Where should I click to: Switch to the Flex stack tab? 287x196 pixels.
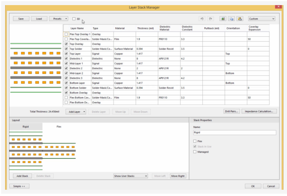pos(59,127)
